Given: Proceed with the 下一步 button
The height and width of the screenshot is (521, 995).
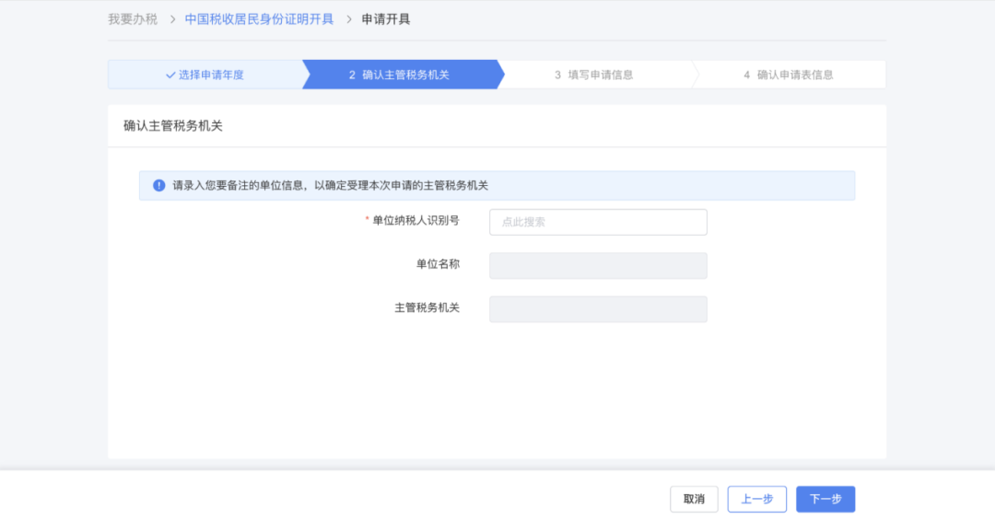Looking at the screenshot, I should coord(825,499).
